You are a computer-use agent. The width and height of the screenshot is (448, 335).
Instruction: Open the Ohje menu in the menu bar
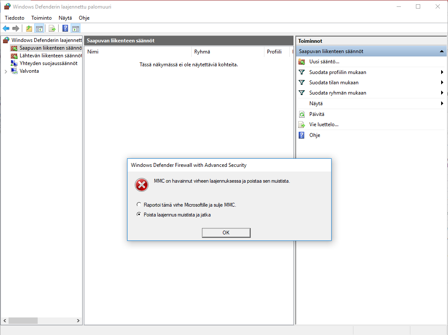(84, 18)
